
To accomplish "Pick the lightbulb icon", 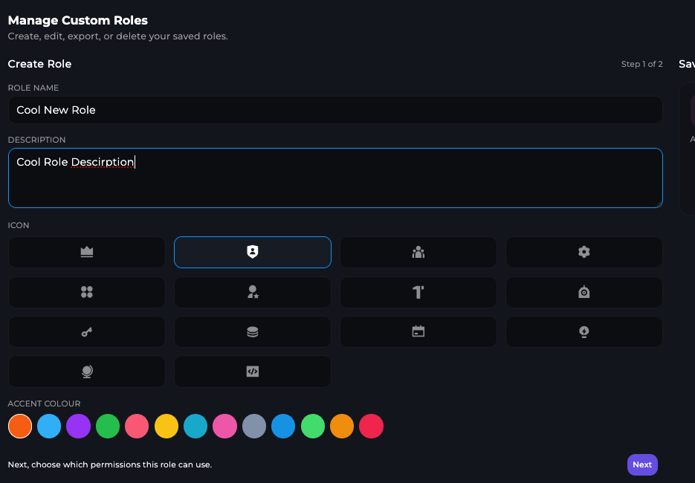I will pyautogui.click(x=584, y=332).
